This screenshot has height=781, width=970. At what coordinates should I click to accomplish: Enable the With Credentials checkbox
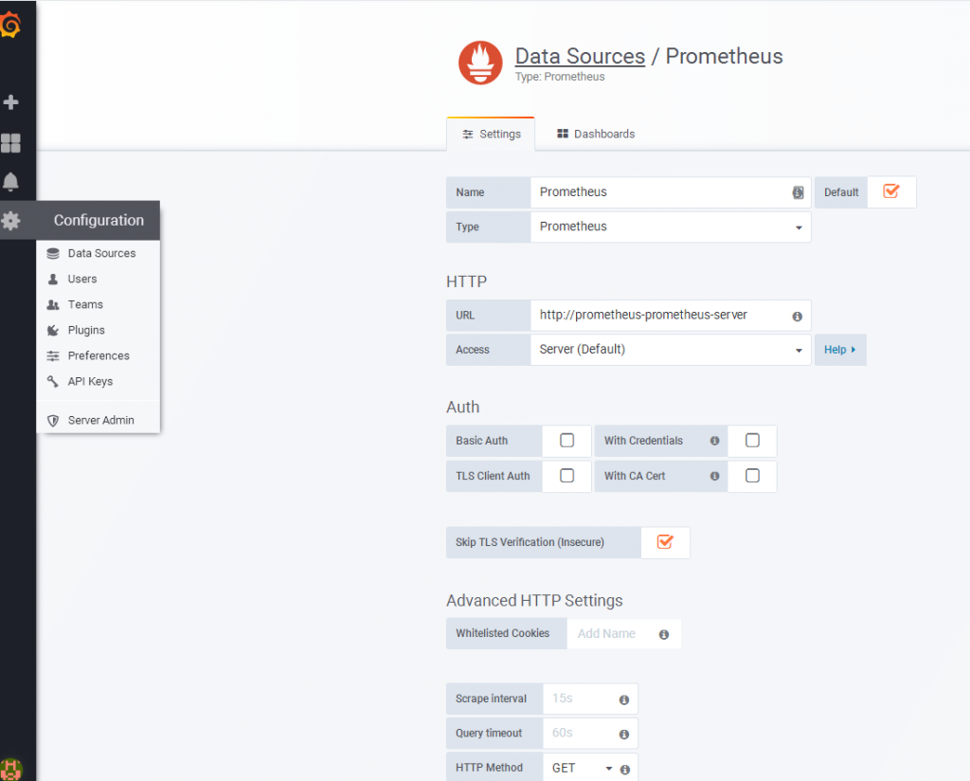(752, 440)
